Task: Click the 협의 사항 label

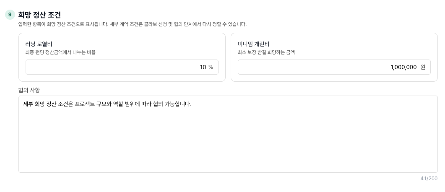Action: click(29, 90)
